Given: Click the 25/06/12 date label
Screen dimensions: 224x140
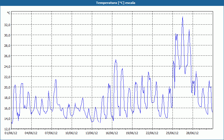Looking at the screenshot, I should point(172,133).
